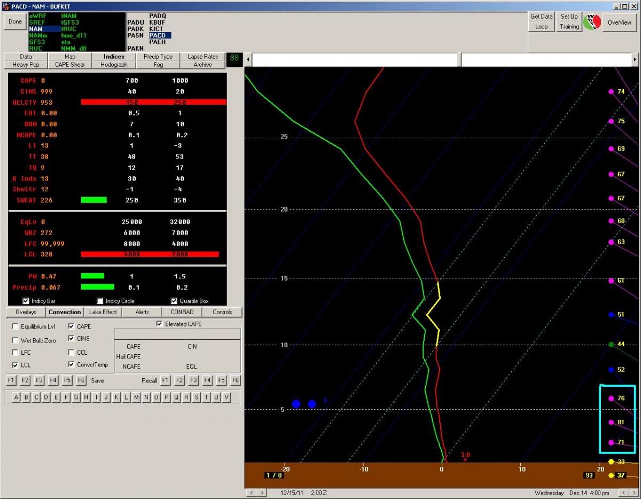Click the green wind dot labeled 44

pyautogui.click(x=611, y=344)
